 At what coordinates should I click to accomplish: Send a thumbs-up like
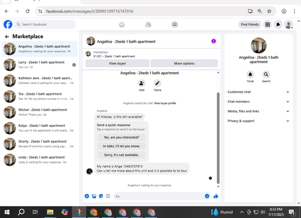click(x=216, y=196)
